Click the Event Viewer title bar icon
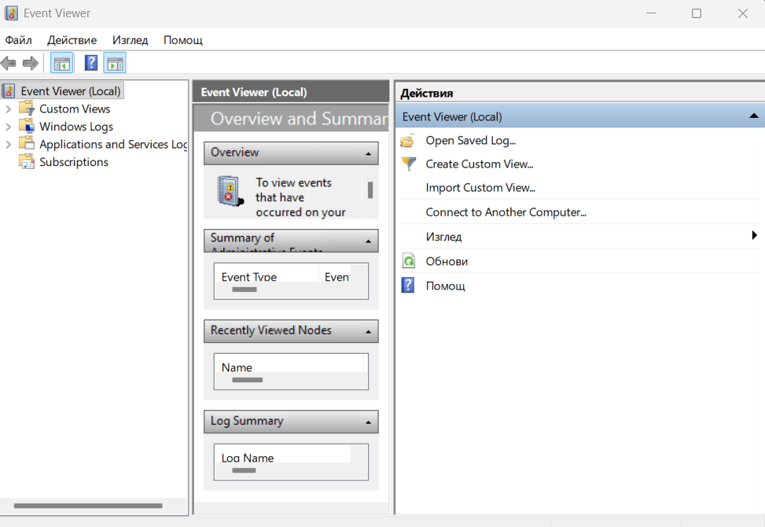 click(11, 13)
